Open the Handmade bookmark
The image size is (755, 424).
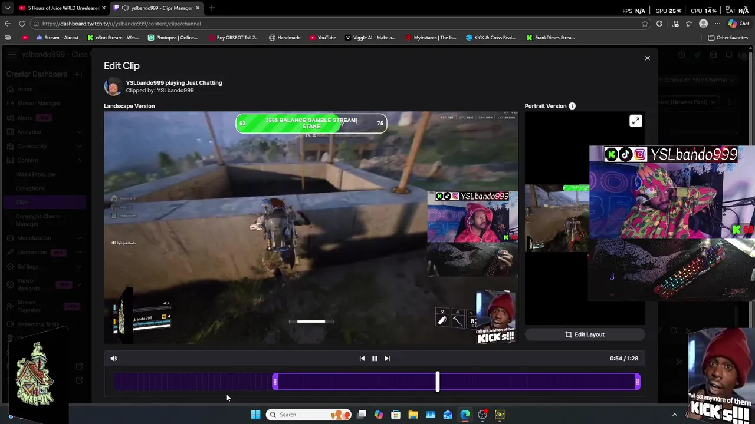point(284,38)
